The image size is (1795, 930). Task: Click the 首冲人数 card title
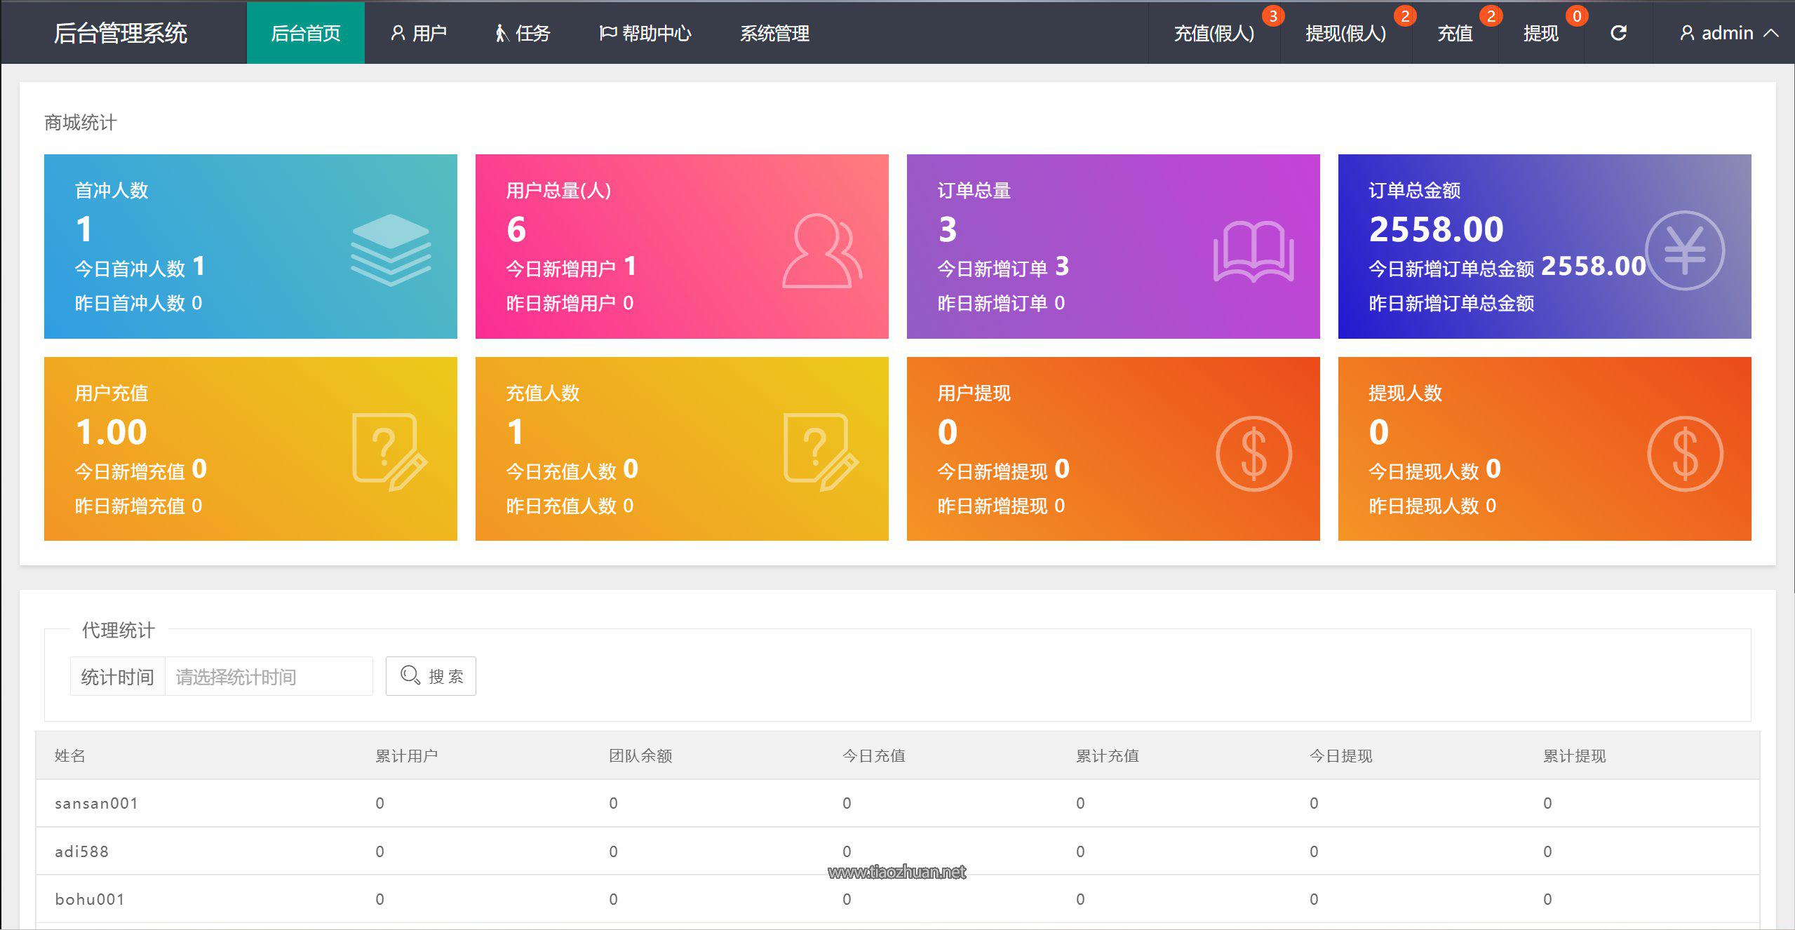pos(112,190)
